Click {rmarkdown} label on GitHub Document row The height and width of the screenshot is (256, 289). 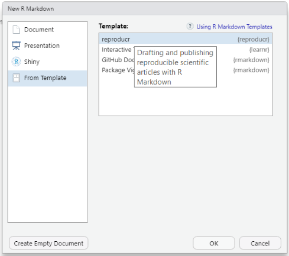(251, 60)
